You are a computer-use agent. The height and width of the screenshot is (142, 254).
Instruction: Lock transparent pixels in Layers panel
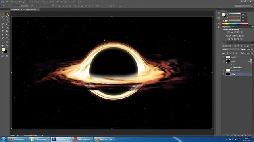pos(227,53)
